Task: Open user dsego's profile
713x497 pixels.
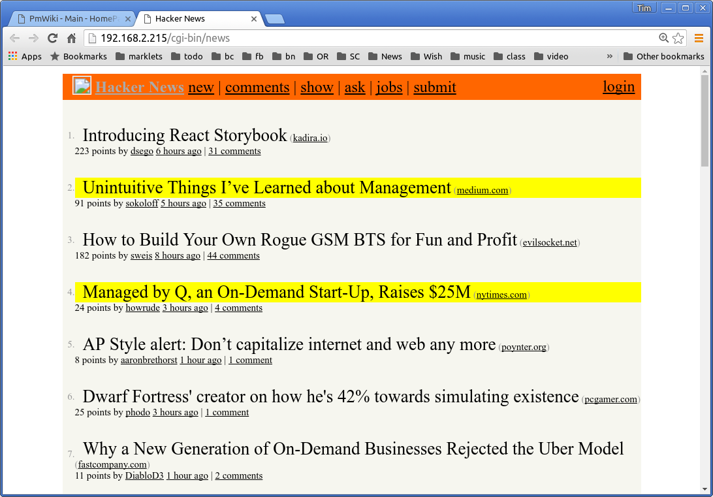Action: point(142,151)
